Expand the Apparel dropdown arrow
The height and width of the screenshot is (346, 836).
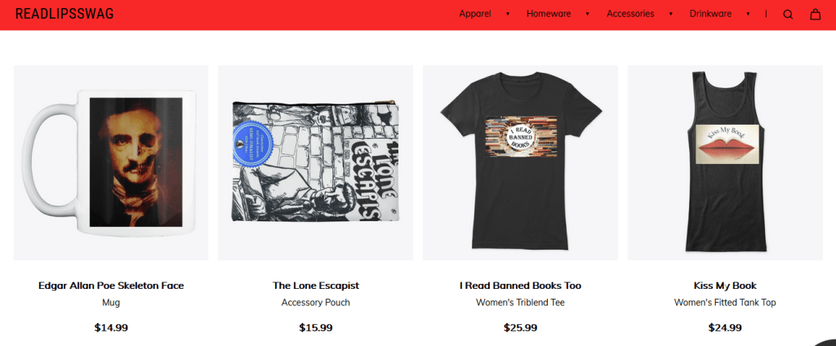(508, 14)
